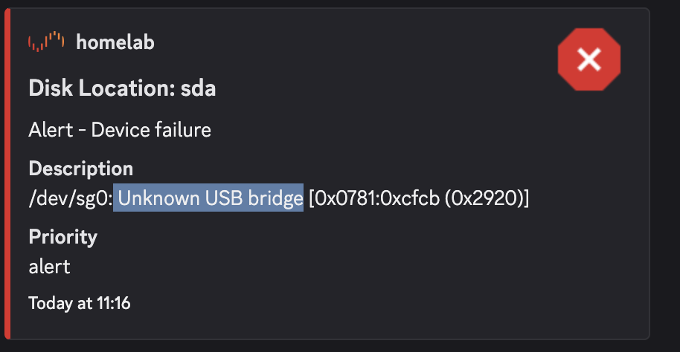Click the white X inside red octagon
Image resolution: width=680 pixels, height=352 pixels.
coord(589,59)
